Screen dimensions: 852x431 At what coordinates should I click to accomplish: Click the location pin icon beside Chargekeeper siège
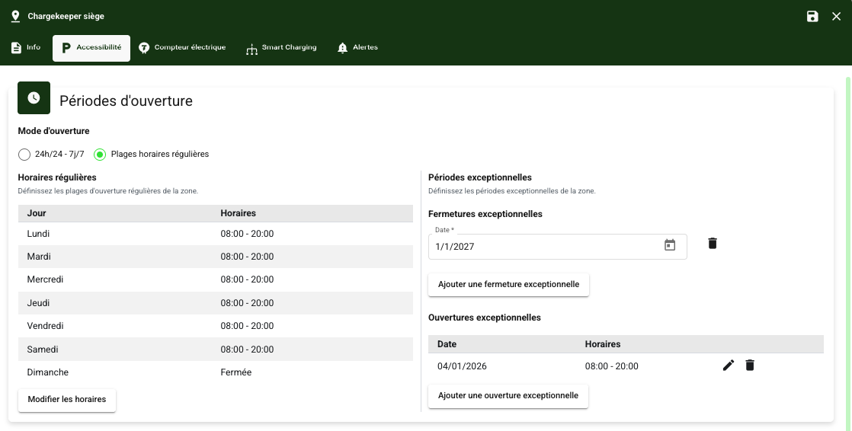15,16
